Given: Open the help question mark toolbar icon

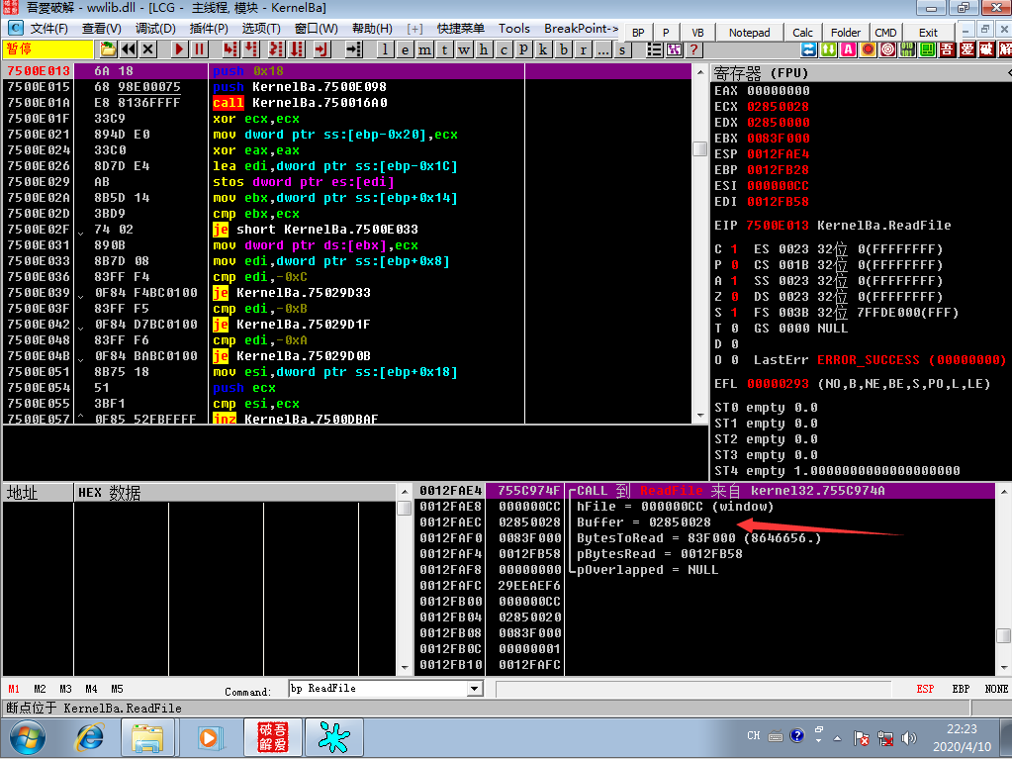Looking at the screenshot, I should (693, 49).
